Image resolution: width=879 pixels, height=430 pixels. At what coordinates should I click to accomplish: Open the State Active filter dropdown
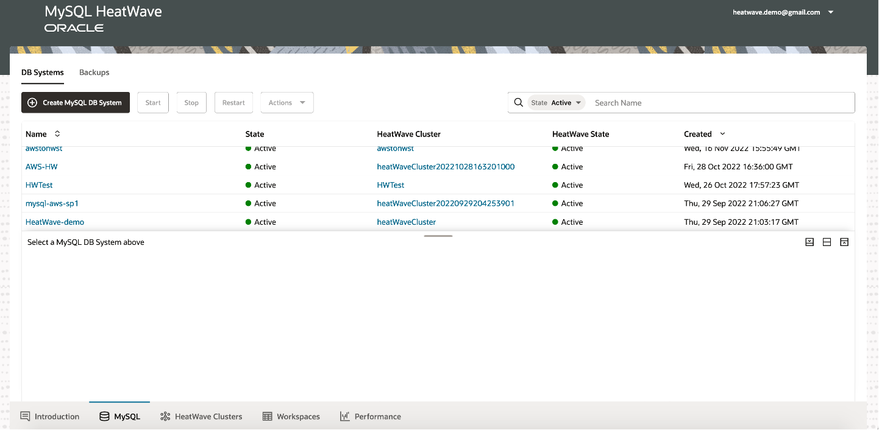click(x=557, y=103)
